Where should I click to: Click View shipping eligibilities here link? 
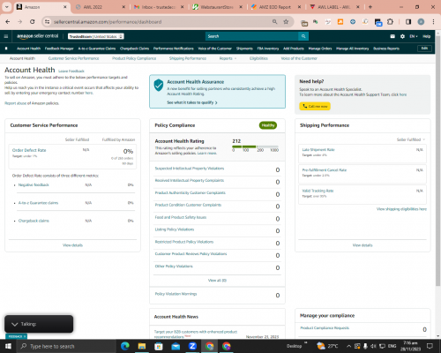401,209
